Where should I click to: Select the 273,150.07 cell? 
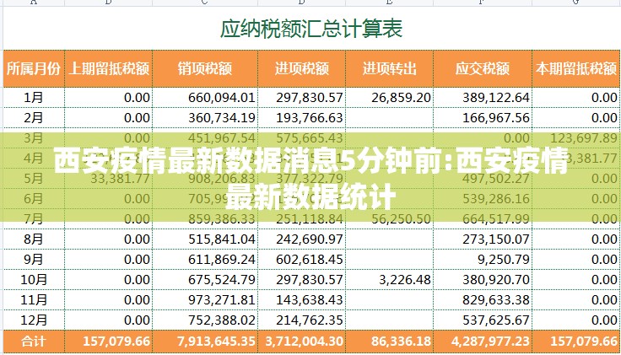coord(483,239)
